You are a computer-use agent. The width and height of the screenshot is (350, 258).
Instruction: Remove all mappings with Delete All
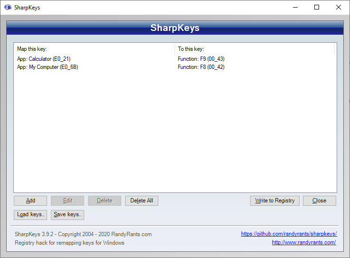[x=142, y=201]
